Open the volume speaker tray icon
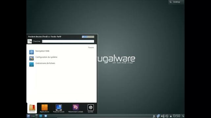Viewport: 211px width, 118px height. click(163, 116)
